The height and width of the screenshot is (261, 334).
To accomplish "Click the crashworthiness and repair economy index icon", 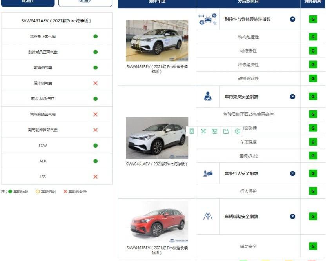I will 208,19.
